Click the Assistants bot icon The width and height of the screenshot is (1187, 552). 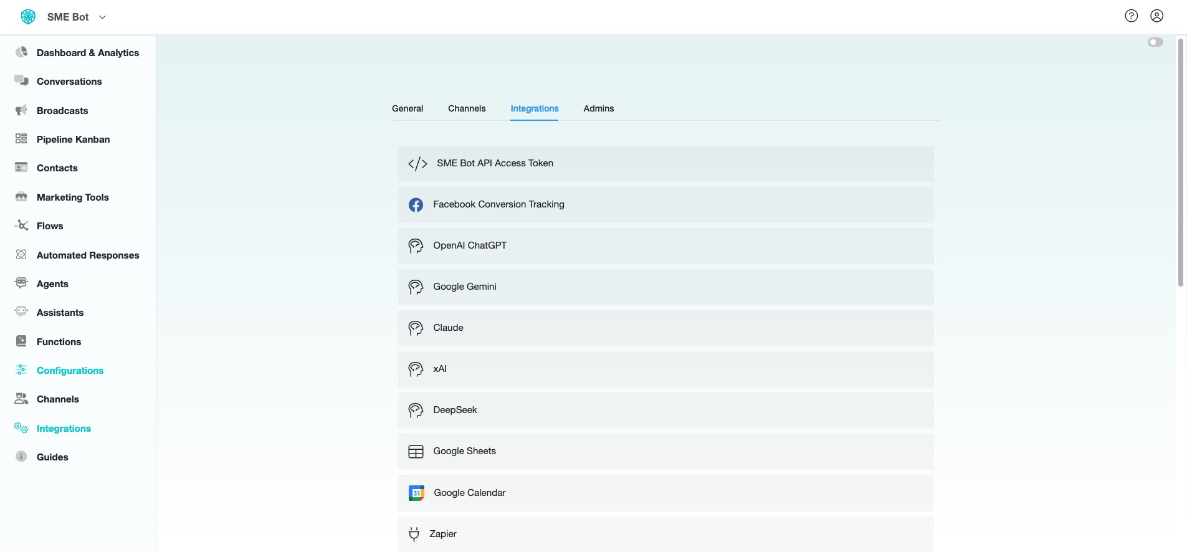point(21,312)
